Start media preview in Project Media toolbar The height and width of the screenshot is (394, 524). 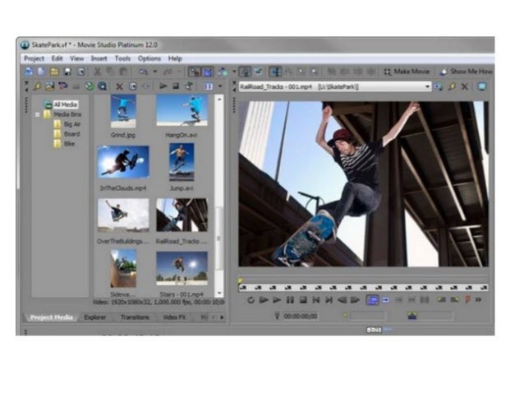[163, 86]
